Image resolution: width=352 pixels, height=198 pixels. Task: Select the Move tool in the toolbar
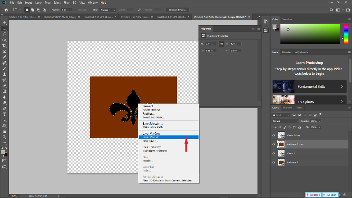coord(5,22)
